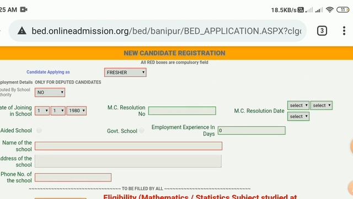
Task: Select the Aided School radio button
Action: 39,130
